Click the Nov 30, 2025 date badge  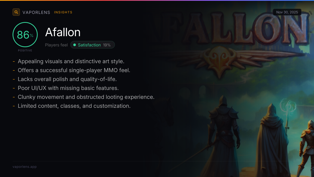287,12
